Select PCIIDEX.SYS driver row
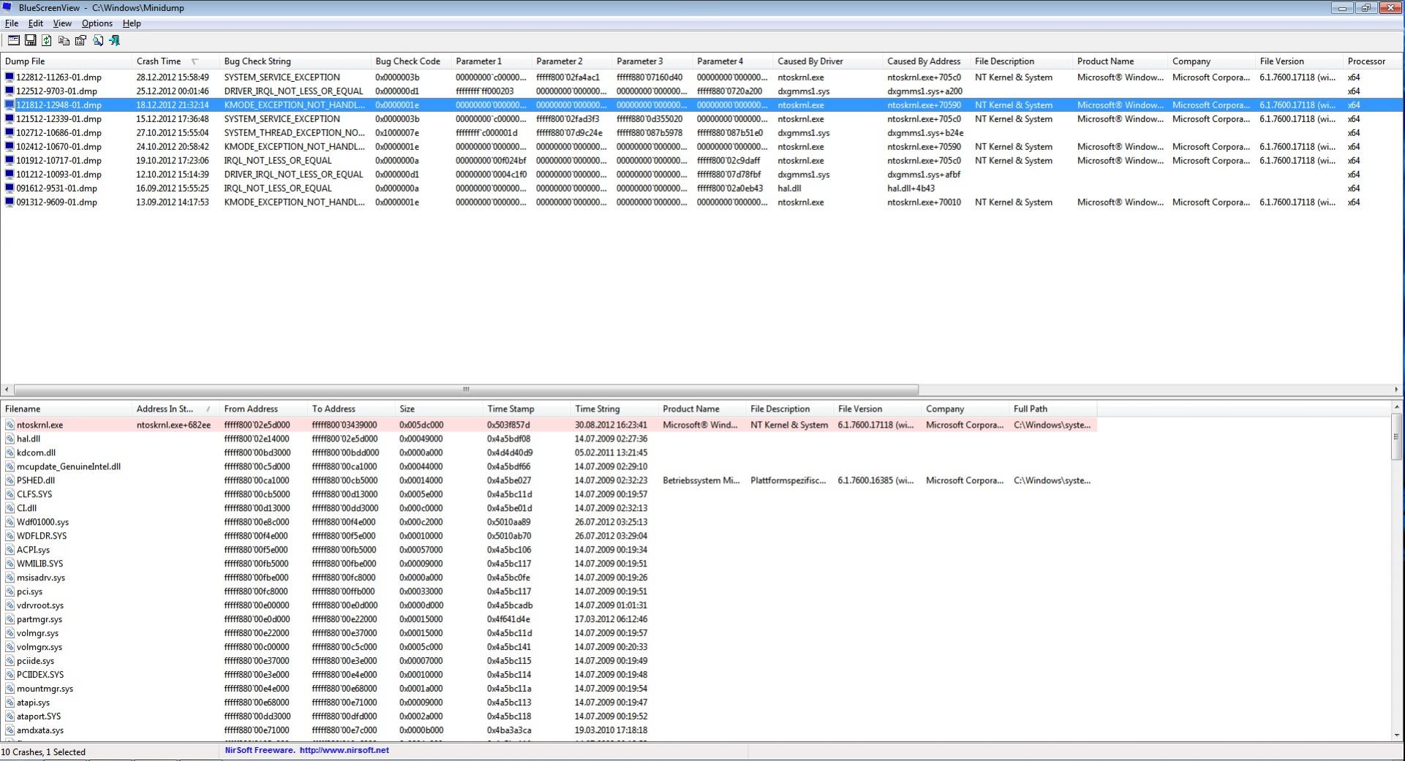Image resolution: width=1405 pixels, height=761 pixels. (x=549, y=675)
